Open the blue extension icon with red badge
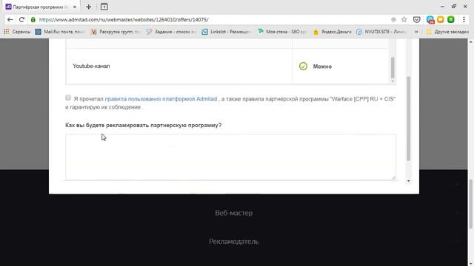Viewport: 474px width, 266px height. pos(430,20)
